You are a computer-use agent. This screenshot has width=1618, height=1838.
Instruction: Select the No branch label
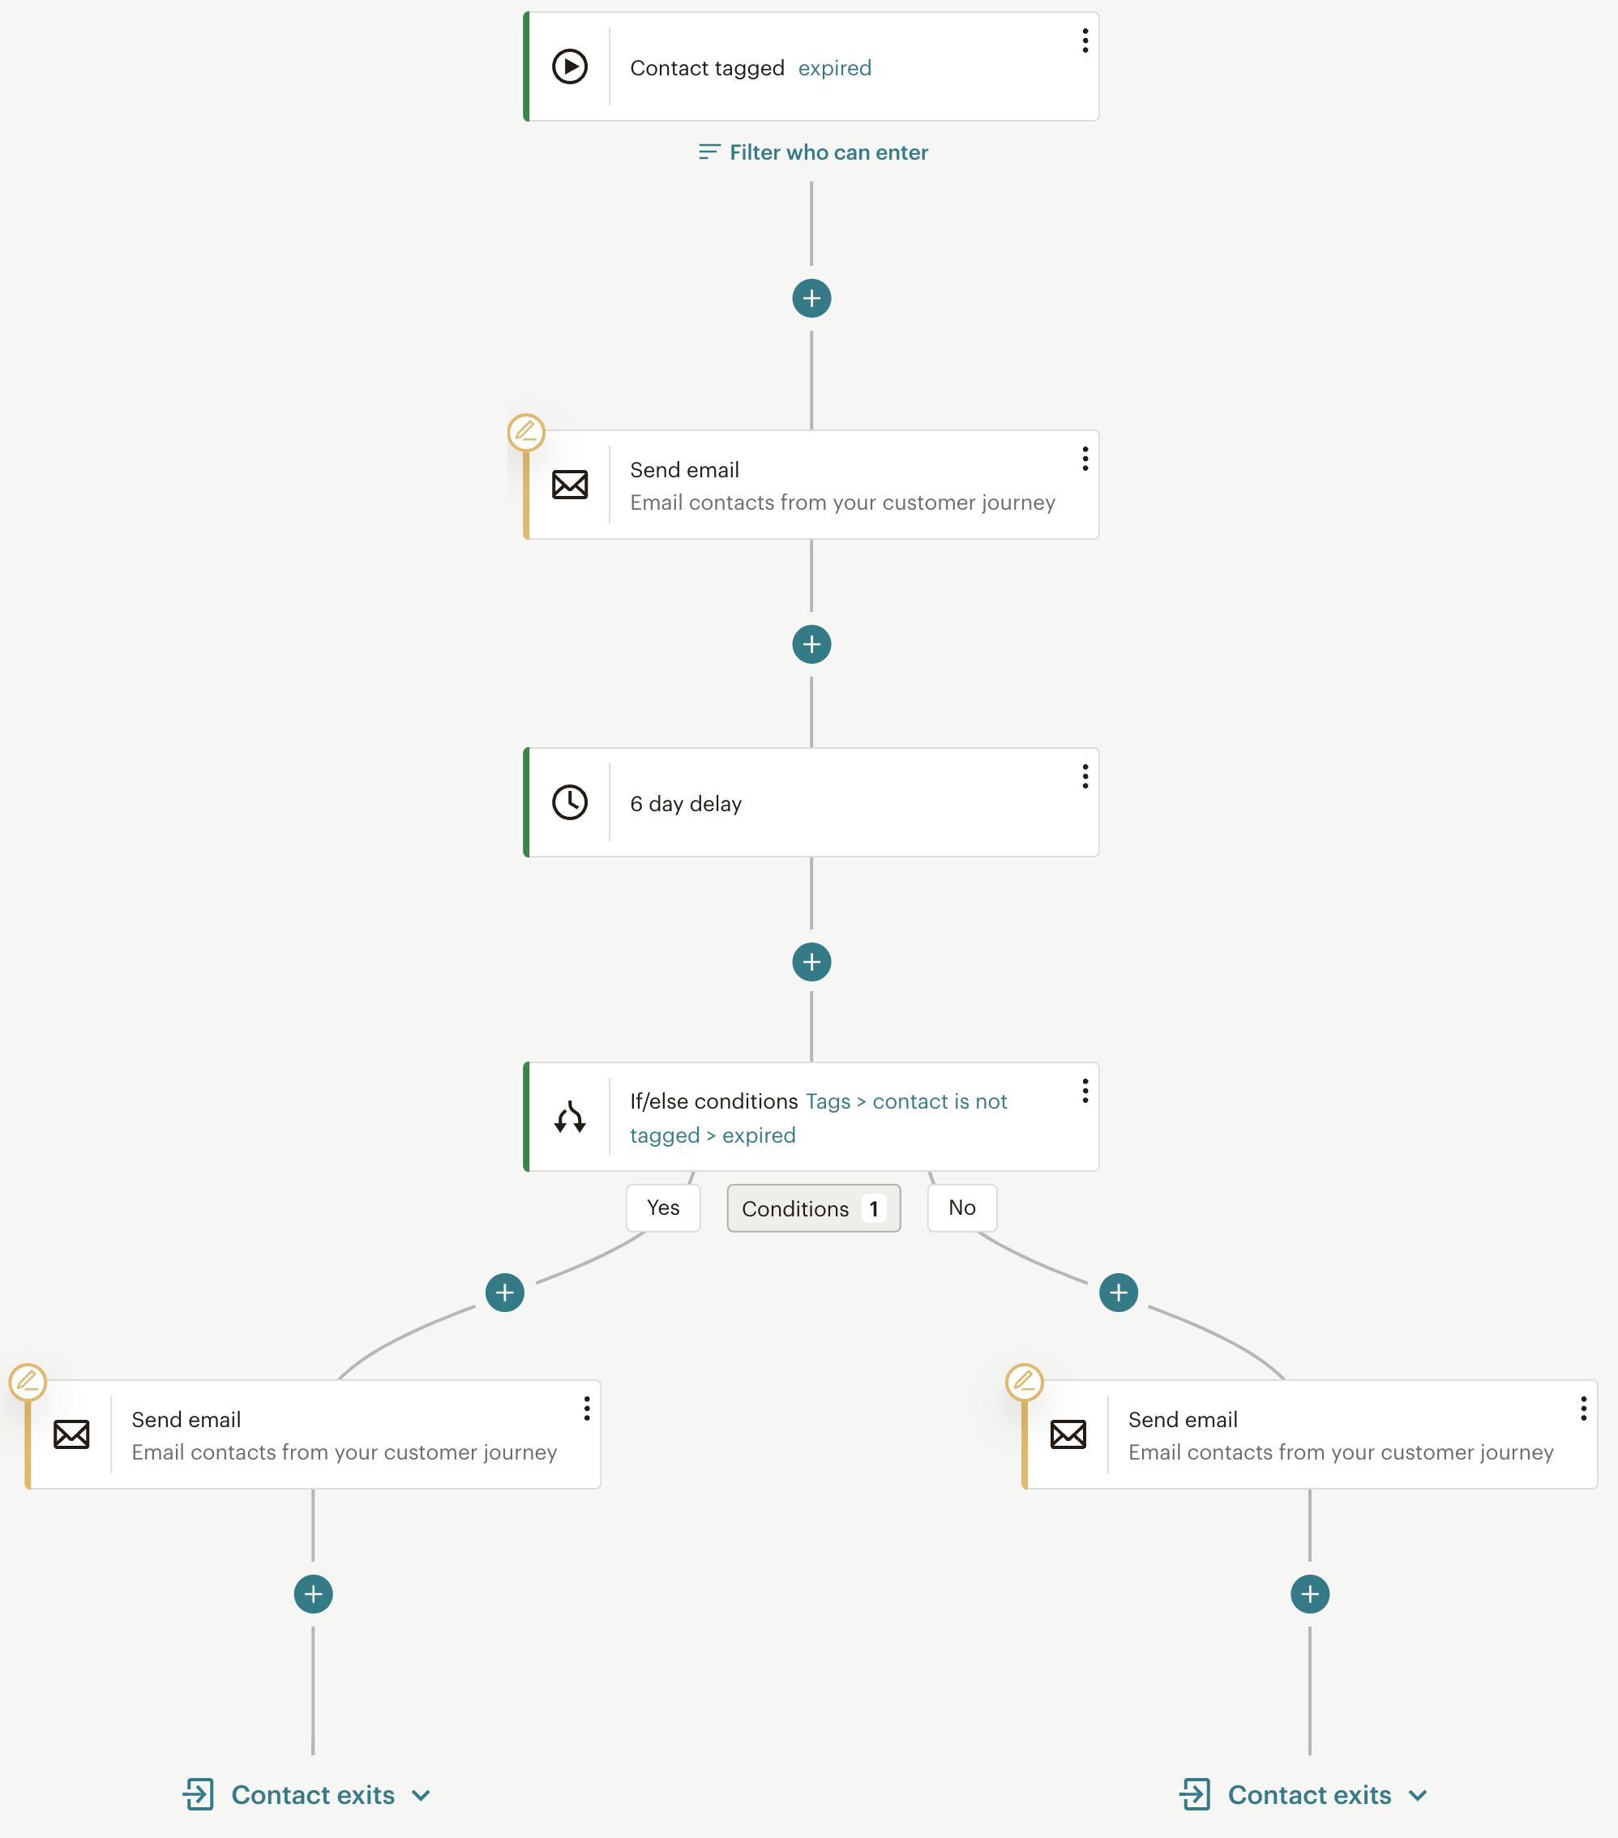[961, 1208]
